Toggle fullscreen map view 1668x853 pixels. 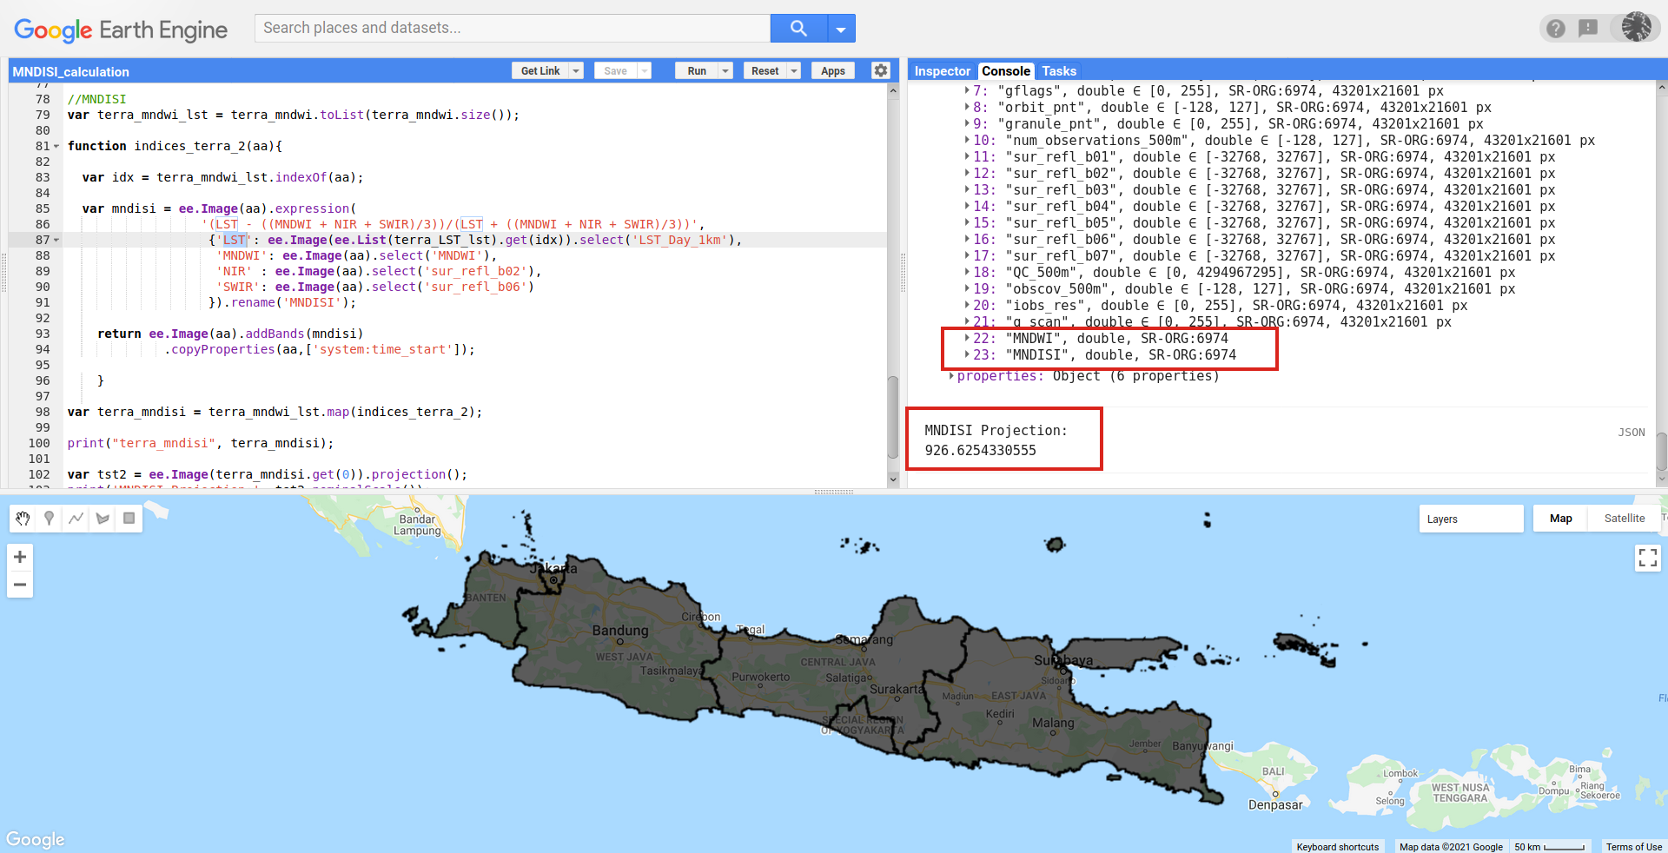(1647, 558)
